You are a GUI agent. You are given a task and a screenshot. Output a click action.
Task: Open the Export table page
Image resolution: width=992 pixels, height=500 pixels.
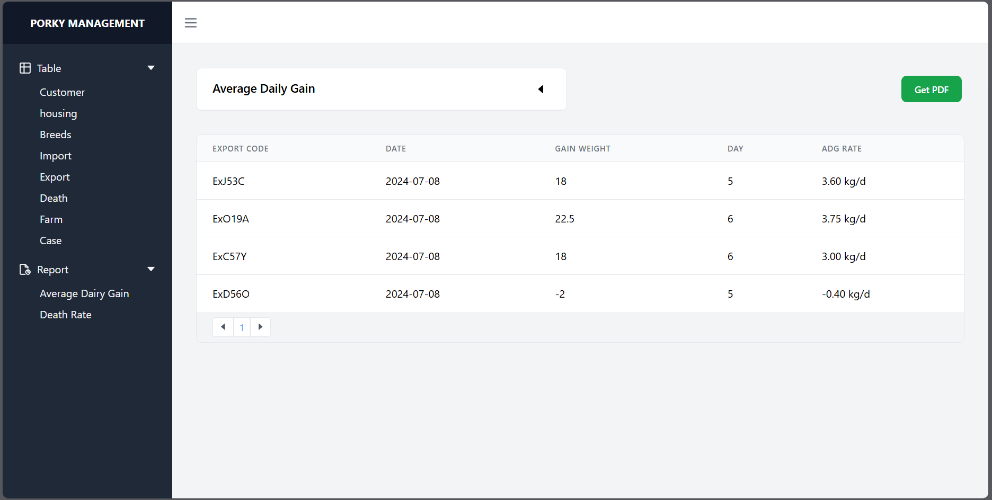click(x=55, y=177)
